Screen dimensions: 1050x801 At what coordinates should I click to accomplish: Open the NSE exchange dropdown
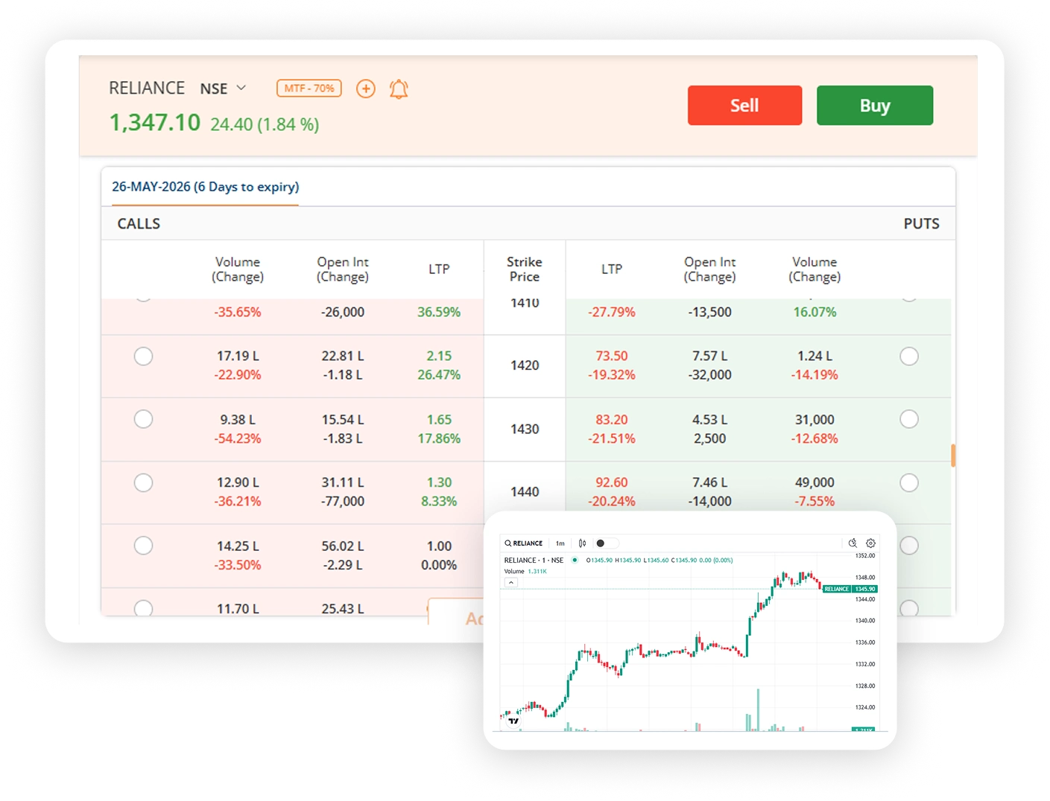point(223,89)
